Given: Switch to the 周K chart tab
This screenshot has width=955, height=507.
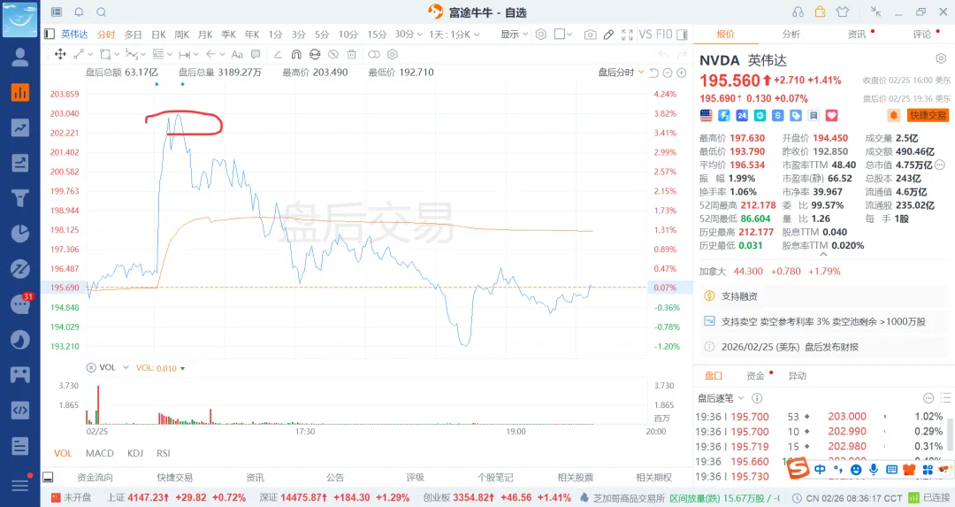Looking at the screenshot, I should click(x=182, y=35).
